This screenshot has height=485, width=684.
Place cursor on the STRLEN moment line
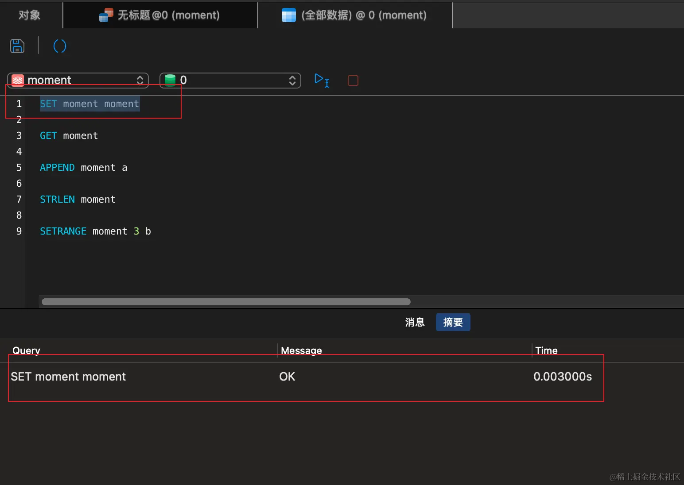click(x=78, y=200)
